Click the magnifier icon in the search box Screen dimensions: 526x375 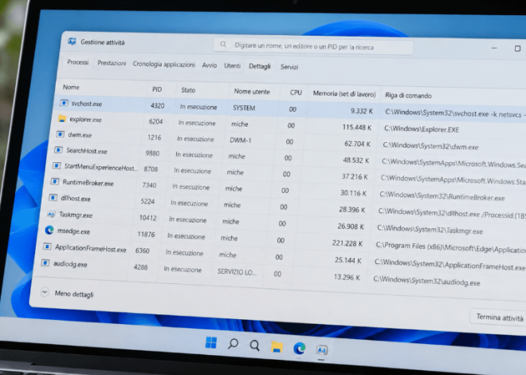point(223,45)
